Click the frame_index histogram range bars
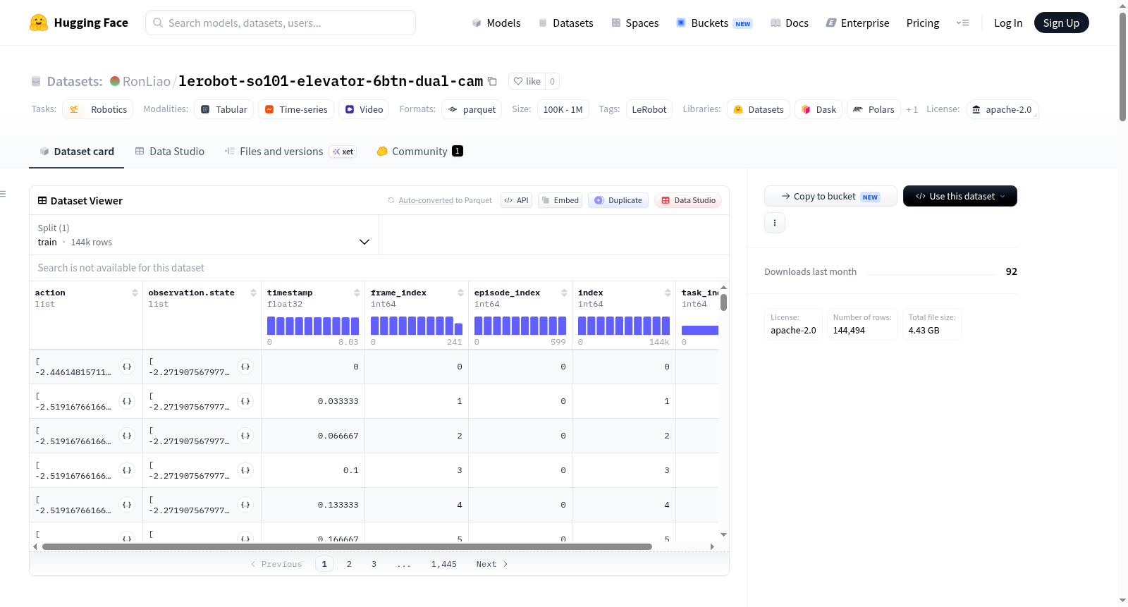 [417, 326]
